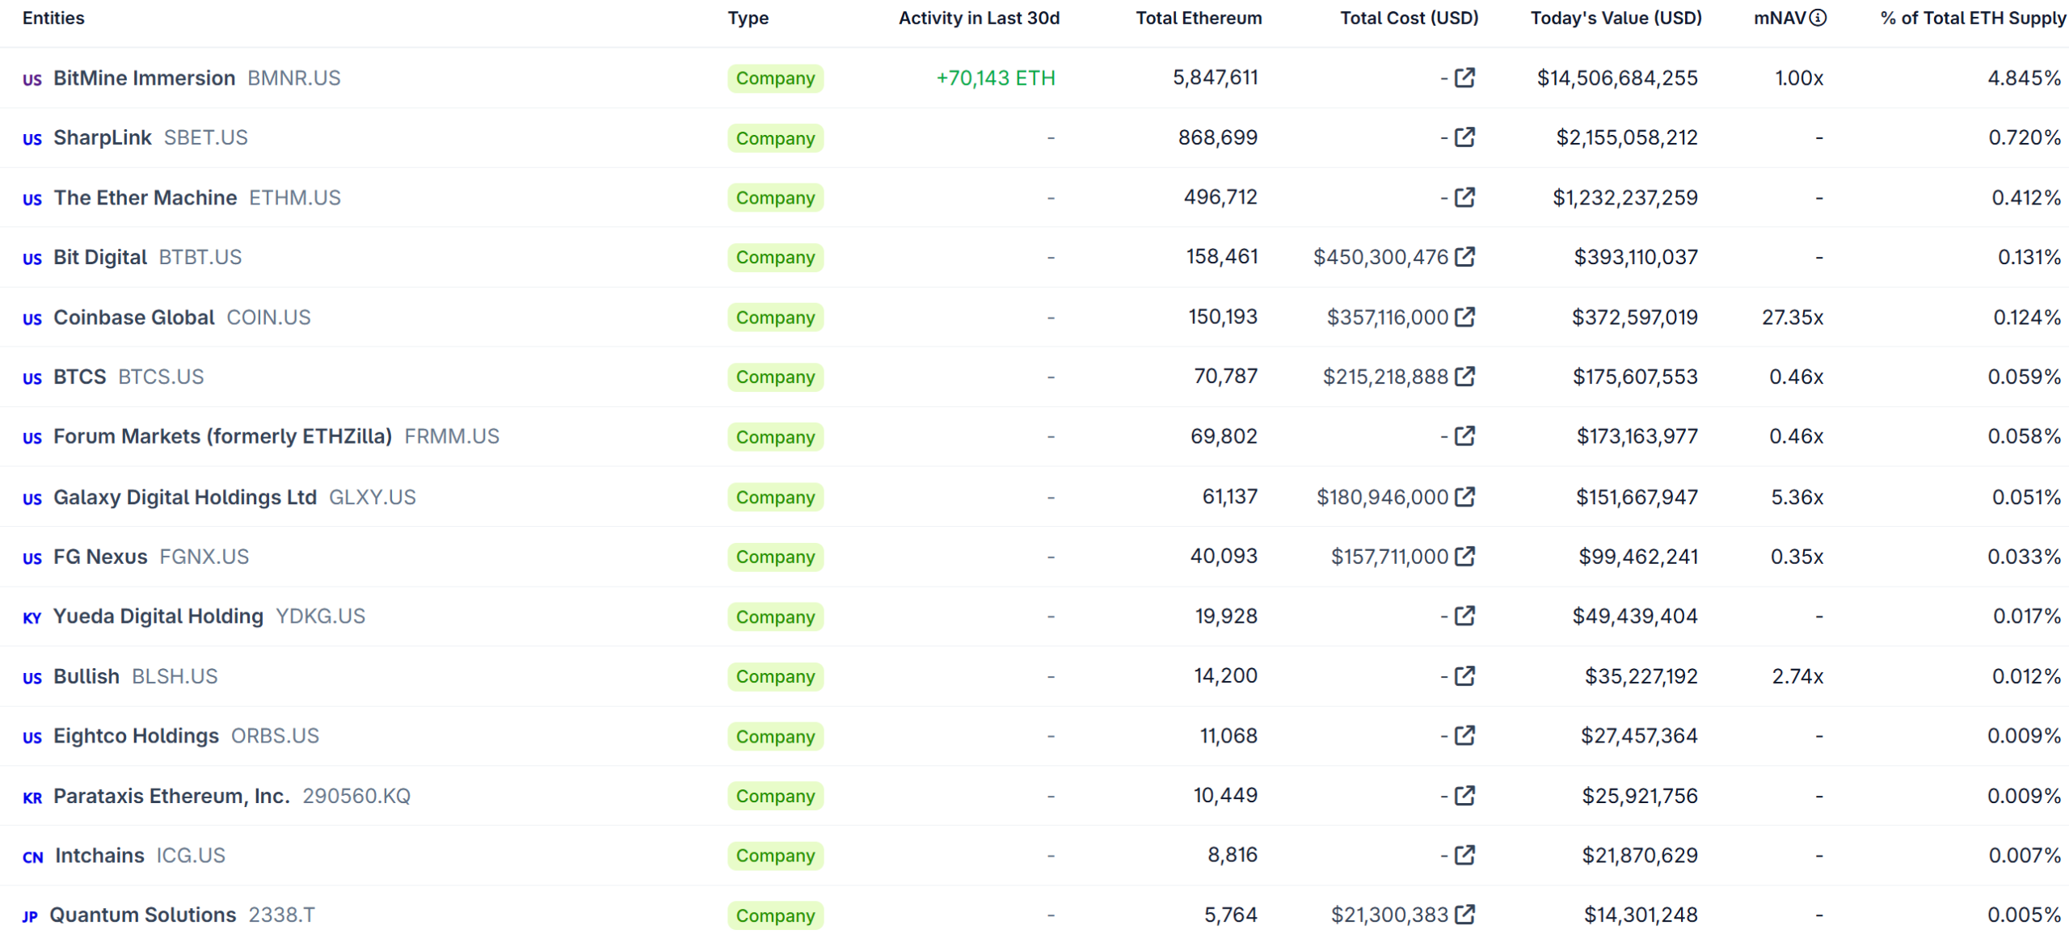Screen dimensions: 2069x938
Task: Sort by Entities column header
Action: point(53,18)
